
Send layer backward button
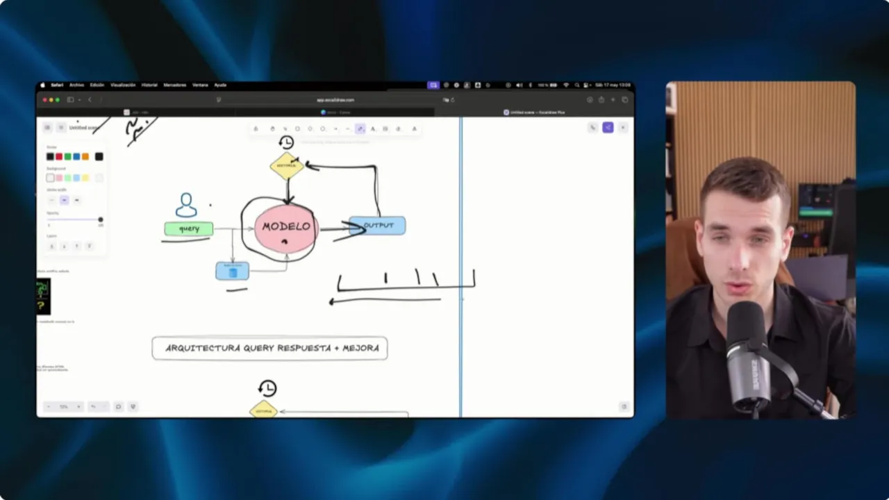pyautogui.click(x=64, y=246)
